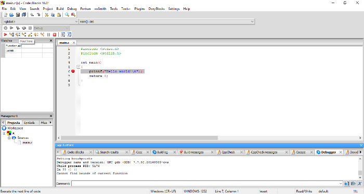Image resolution: width=364 pixels, height=194 pixels.
Task: Switch to the Symbols tab in Management
Action: point(29,123)
